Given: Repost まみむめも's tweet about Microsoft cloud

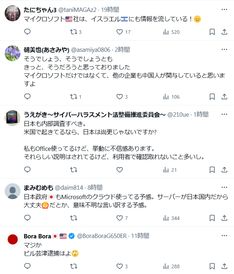Looking at the screenshot, I should 74,218.
